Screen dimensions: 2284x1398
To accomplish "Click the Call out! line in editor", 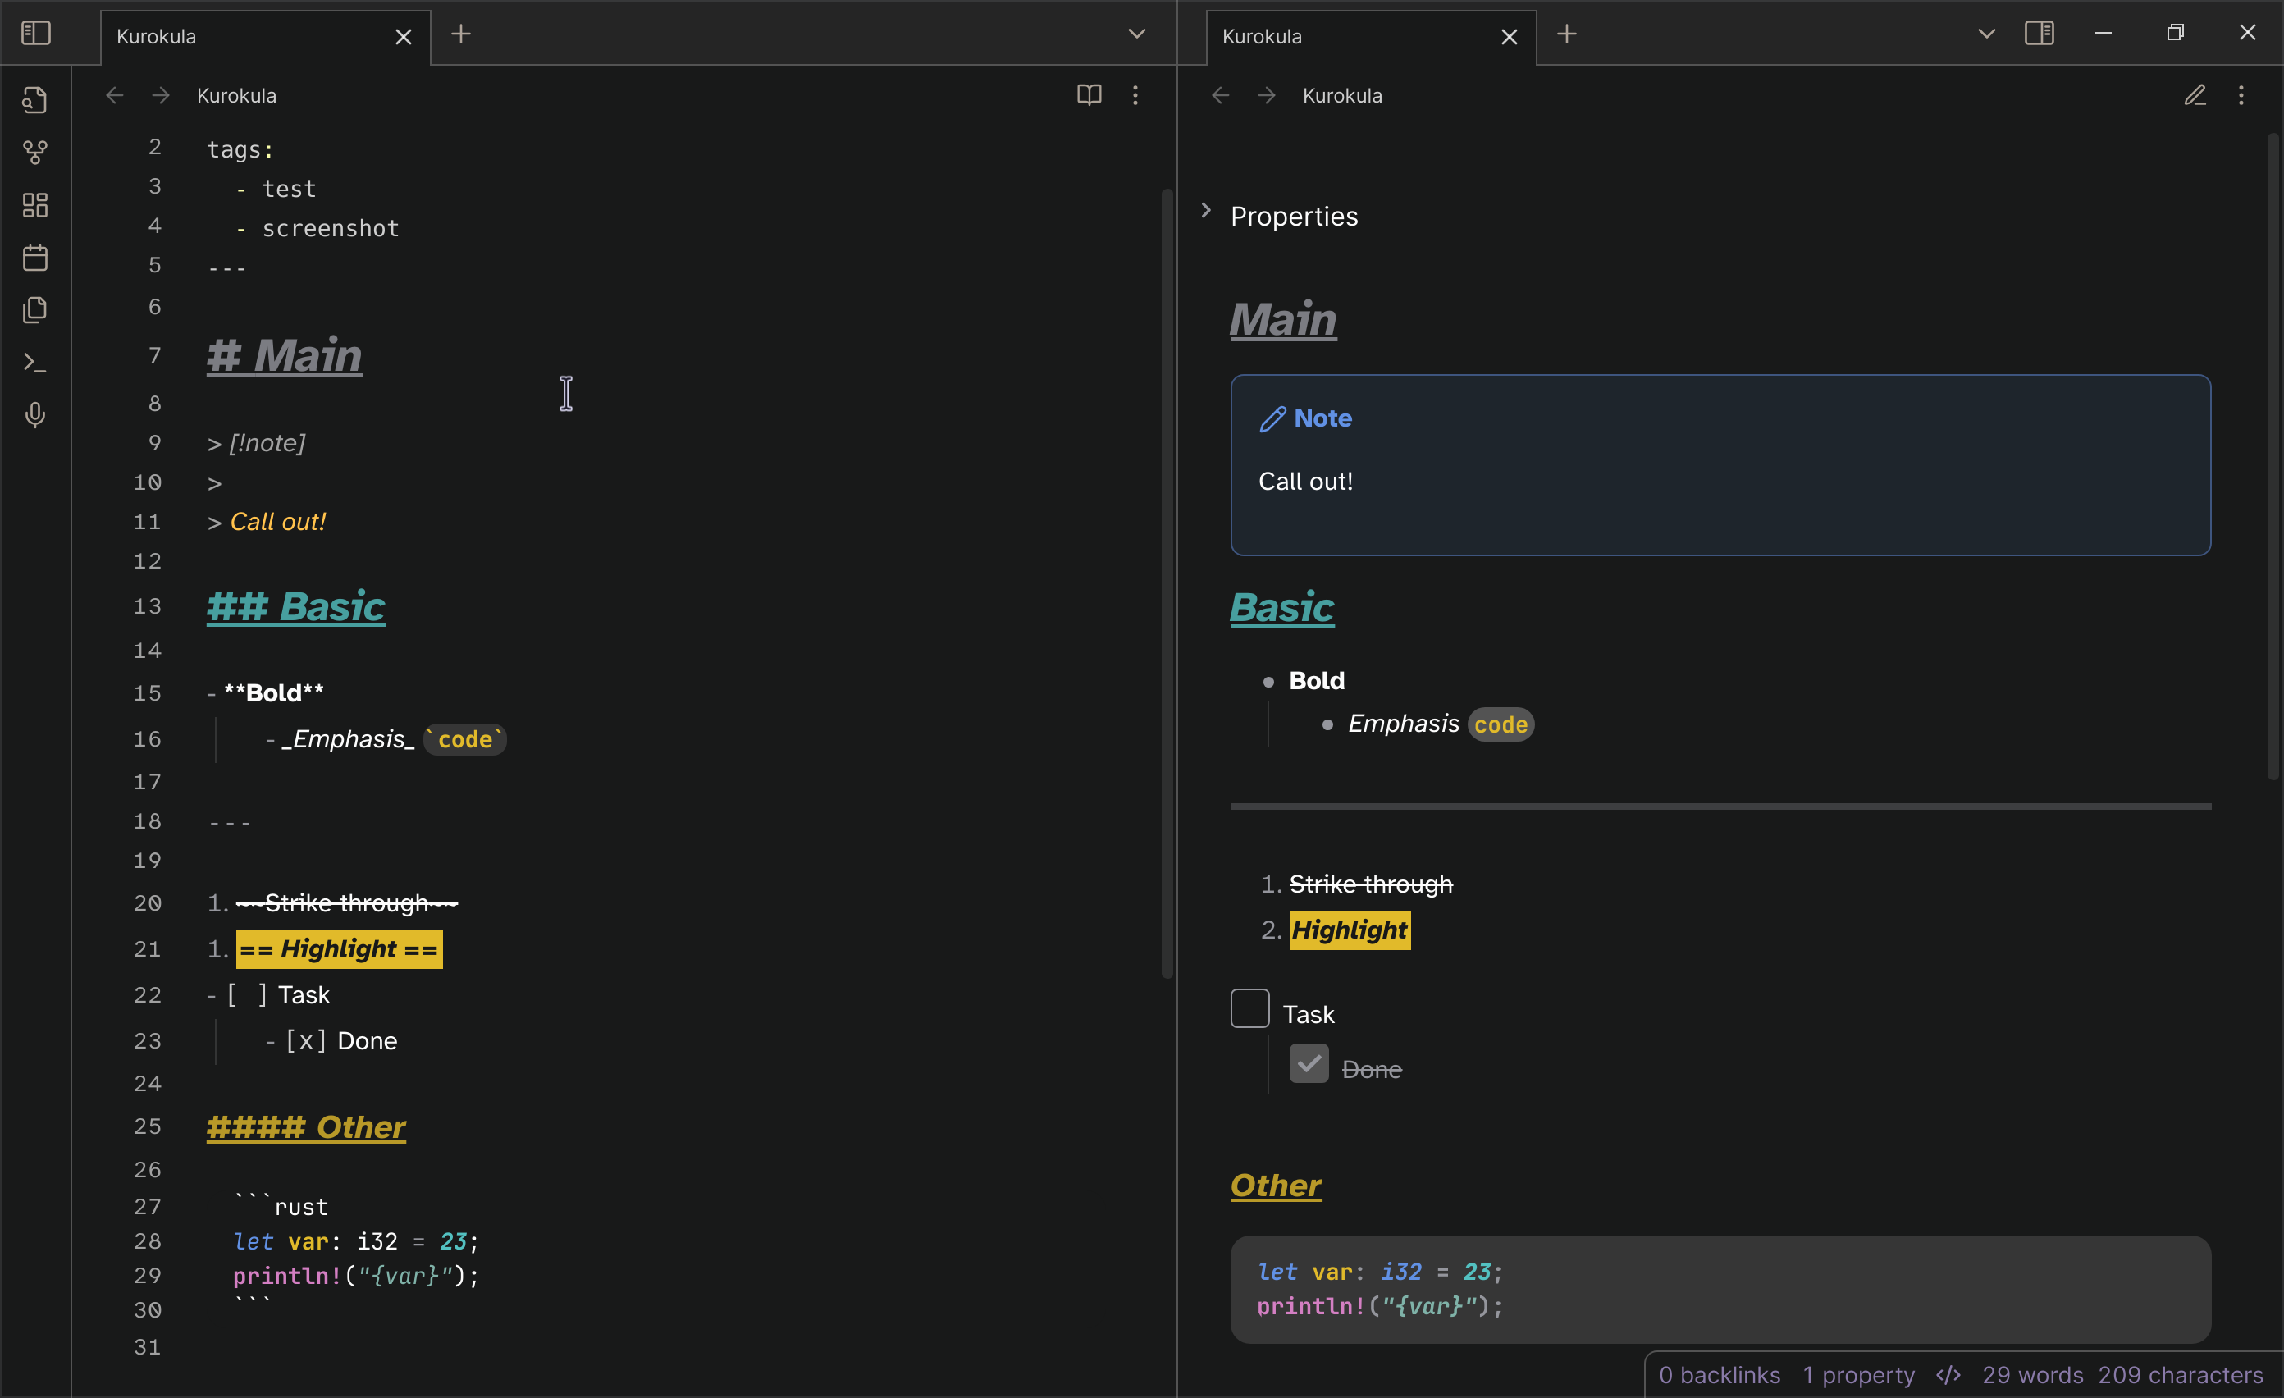I will [267, 522].
